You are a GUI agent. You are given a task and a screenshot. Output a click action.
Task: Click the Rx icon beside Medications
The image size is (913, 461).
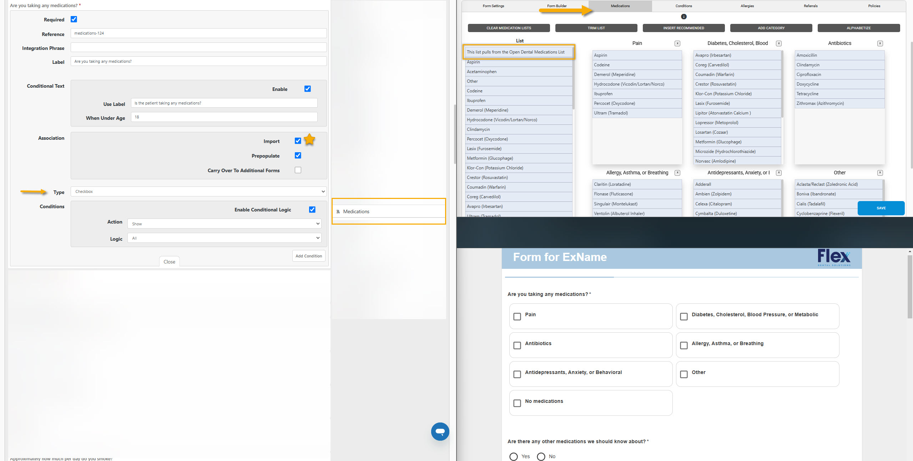pos(338,212)
